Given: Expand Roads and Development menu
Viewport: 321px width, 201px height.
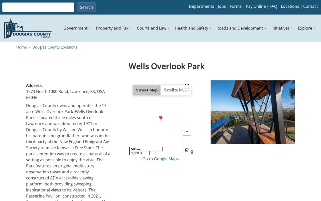Looking at the screenshot, I should click(x=241, y=28).
